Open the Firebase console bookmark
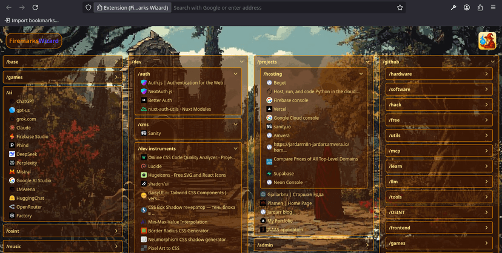The width and height of the screenshot is (502, 253). click(291, 100)
